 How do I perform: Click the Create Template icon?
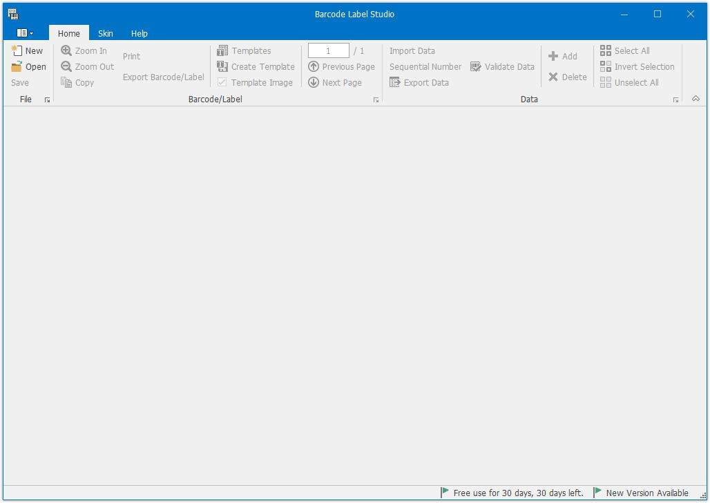[x=222, y=67]
